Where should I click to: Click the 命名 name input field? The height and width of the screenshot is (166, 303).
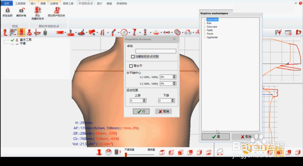(x=155, y=51)
